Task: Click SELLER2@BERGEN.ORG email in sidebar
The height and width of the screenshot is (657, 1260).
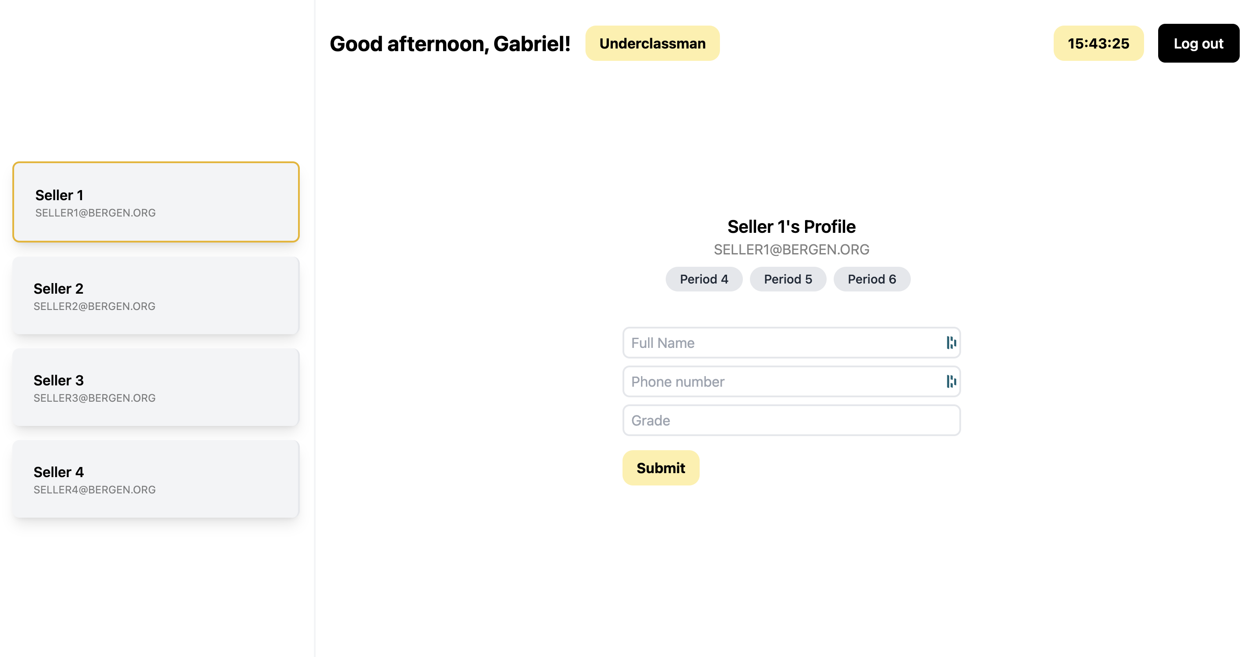Action: 94,307
